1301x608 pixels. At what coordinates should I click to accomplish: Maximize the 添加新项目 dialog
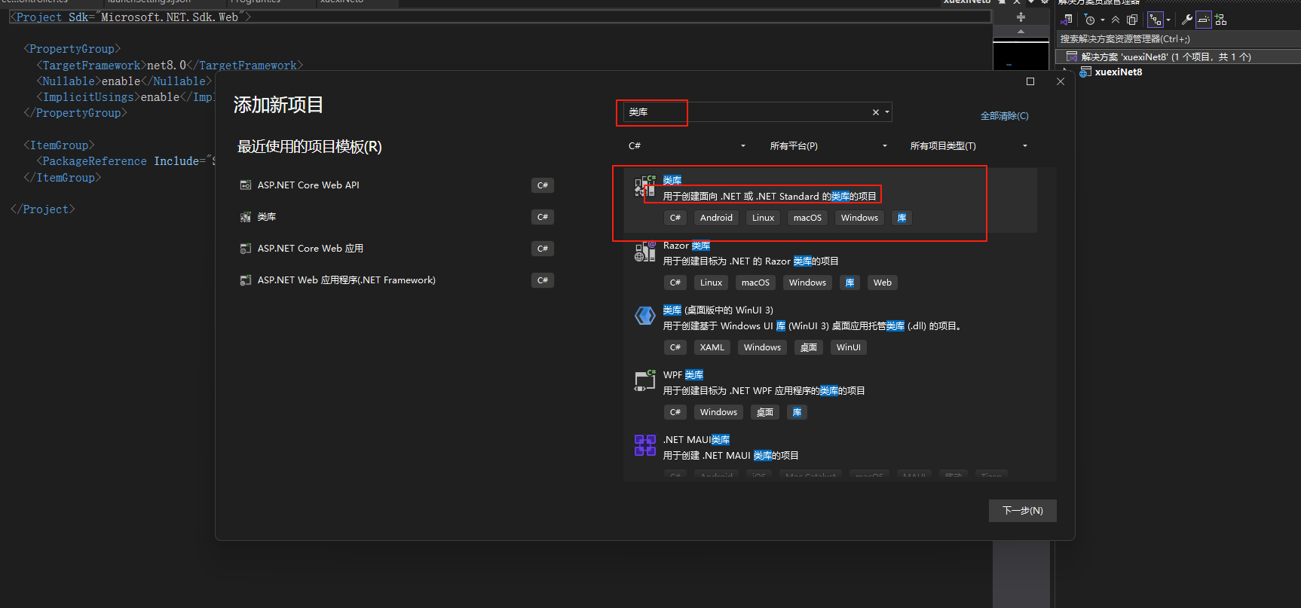pyautogui.click(x=1030, y=81)
